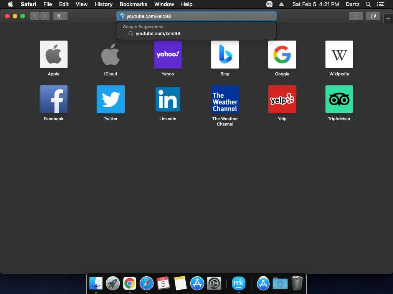
Task: Go back with the Safari back arrow
Action: [35, 16]
